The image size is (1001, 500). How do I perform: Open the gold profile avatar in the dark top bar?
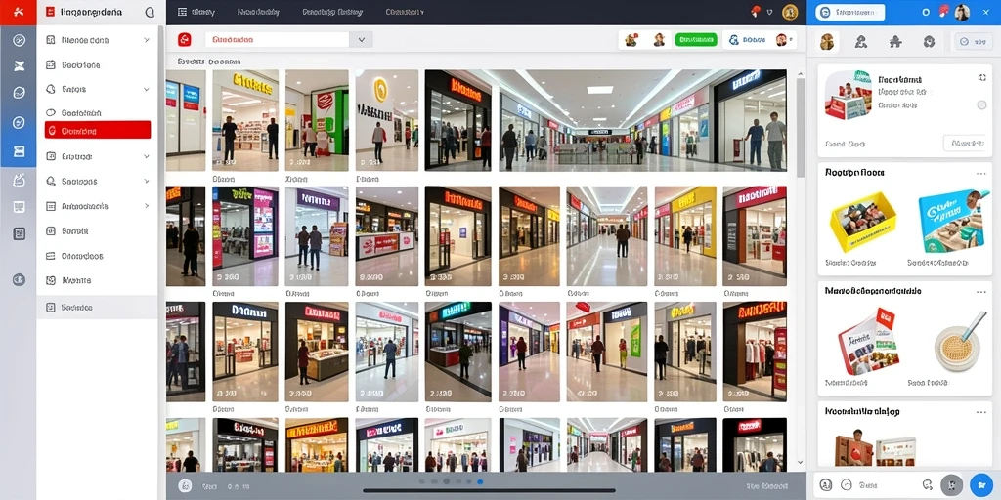[x=790, y=12]
